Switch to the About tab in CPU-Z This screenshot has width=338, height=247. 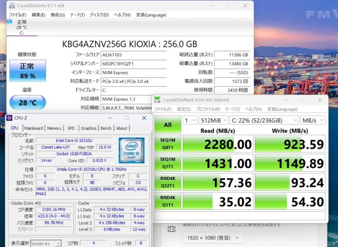(122, 128)
